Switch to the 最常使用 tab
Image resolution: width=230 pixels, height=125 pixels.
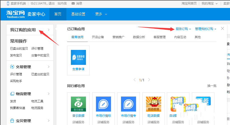pos(77,37)
